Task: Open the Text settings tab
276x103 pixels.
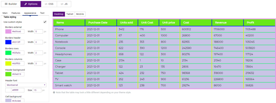Action: pos(42,13)
